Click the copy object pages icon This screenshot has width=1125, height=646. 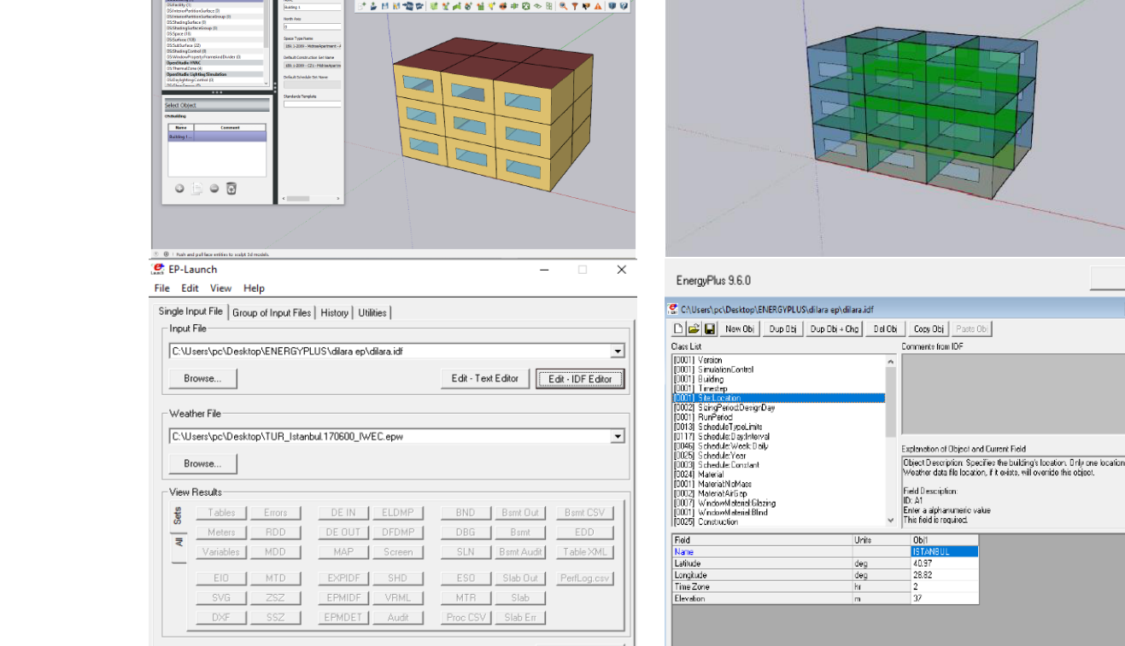[196, 189]
